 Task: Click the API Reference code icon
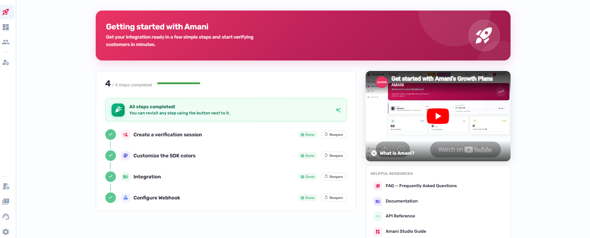pyautogui.click(x=378, y=216)
